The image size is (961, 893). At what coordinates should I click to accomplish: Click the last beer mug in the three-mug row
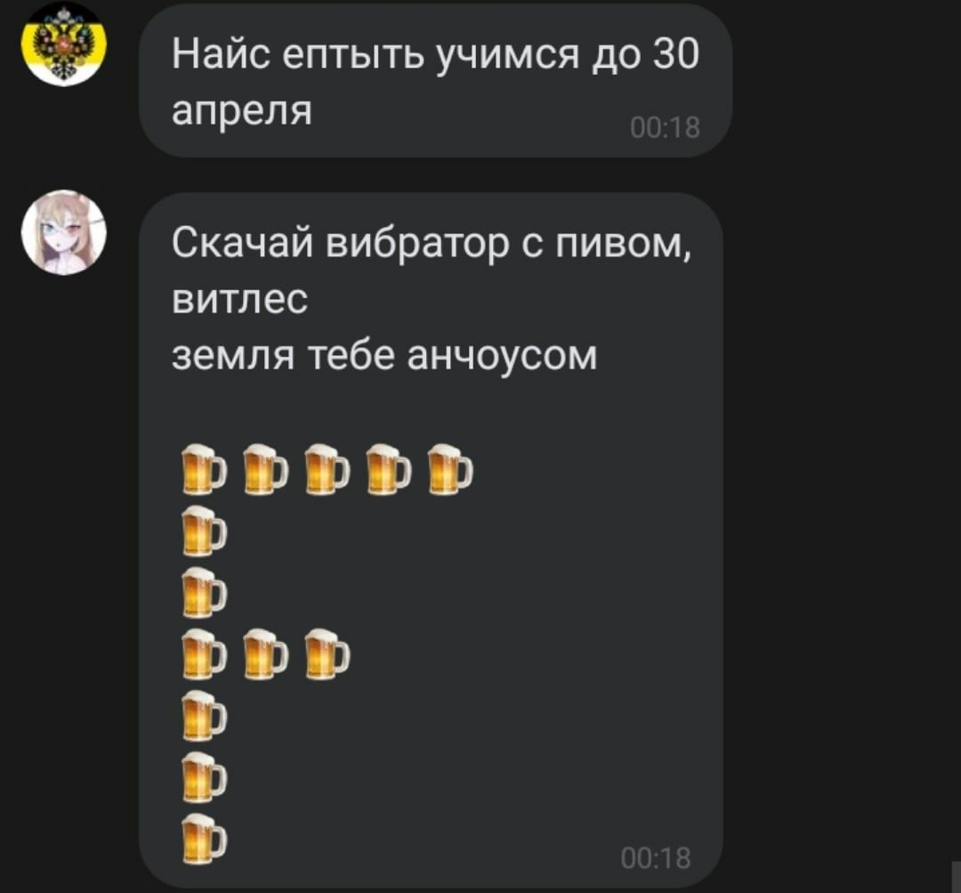pyautogui.click(x=327, y=654)
